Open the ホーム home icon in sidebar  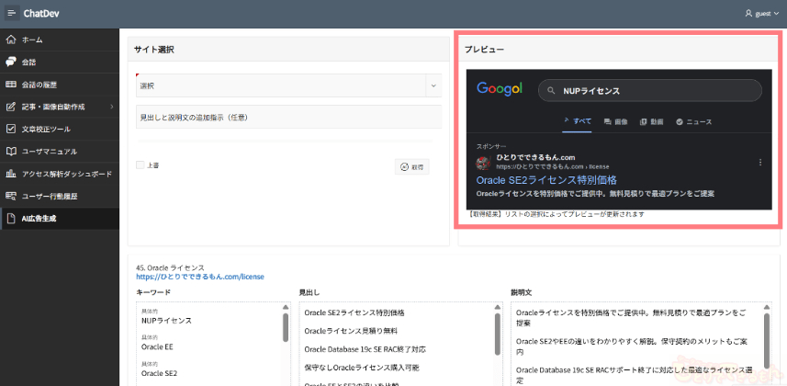[x=11, y=40]
